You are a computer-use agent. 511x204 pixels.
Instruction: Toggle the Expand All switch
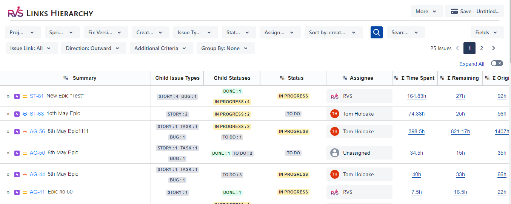tap(497, 64)
